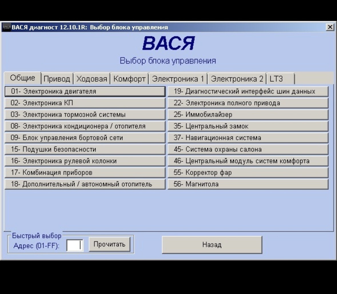Select the Электроника 2 tab
Viewport: 337px width, 294px height.
[237, 79]
